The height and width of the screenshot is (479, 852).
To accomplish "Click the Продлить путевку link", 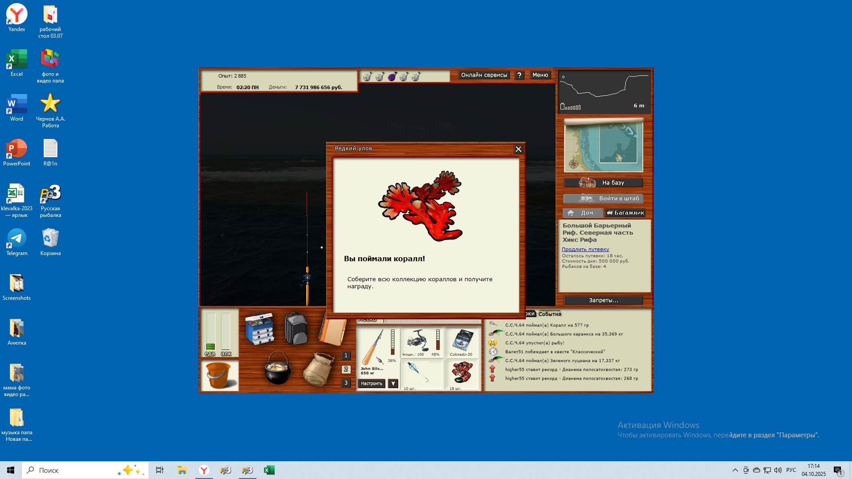I will coord(585,249).
